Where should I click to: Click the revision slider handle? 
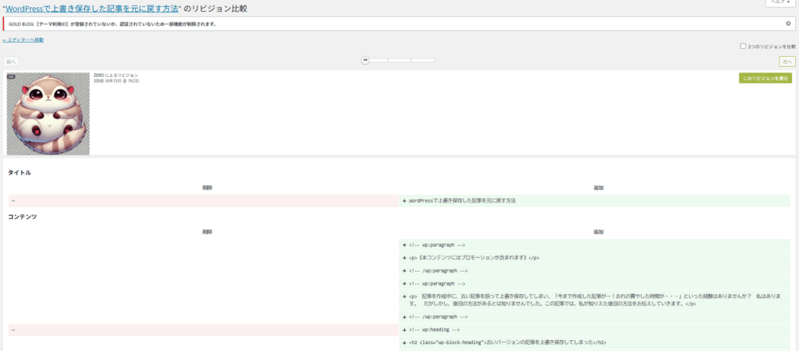[365, 60]
